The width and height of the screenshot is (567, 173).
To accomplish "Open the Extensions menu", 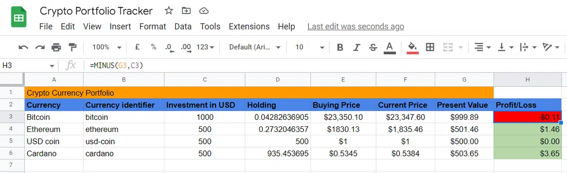I will click(249, 26).
